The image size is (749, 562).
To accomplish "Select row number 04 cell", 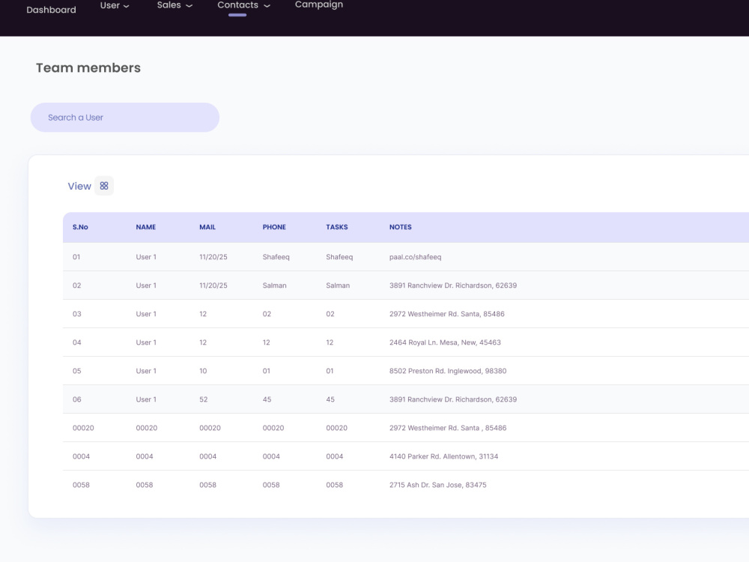I will [x=77, y=342].
